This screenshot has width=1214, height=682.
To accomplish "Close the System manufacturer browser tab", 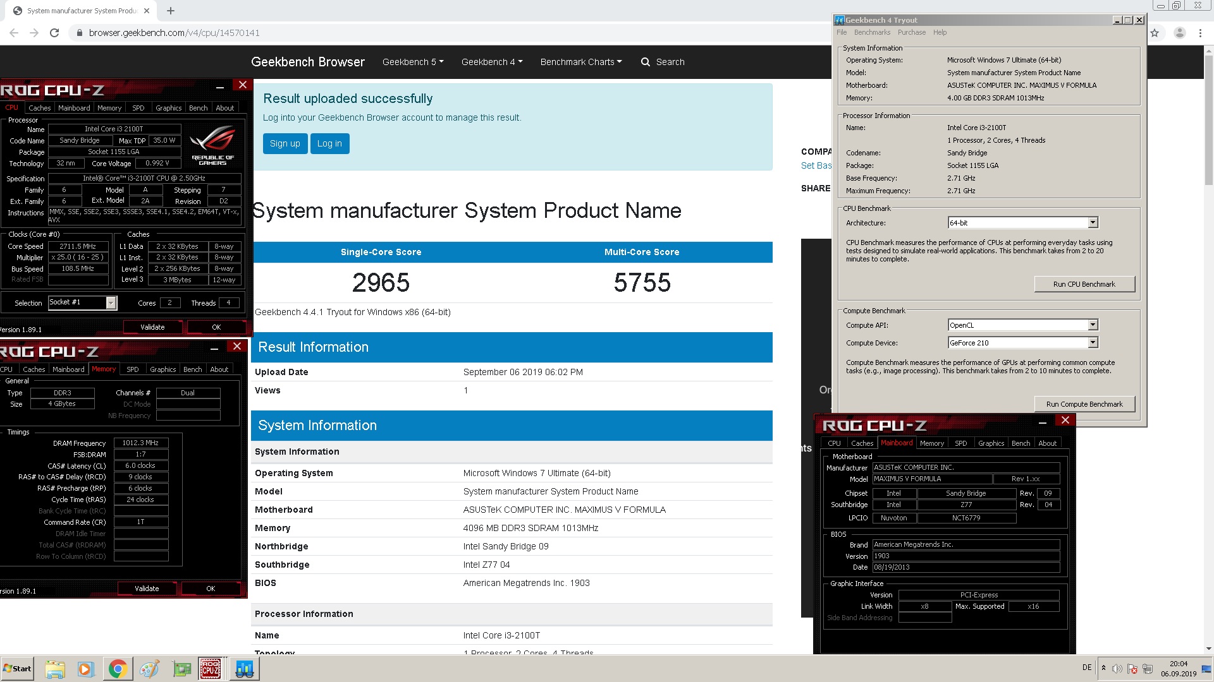I will pyautogui.click(x=147, y=11).
